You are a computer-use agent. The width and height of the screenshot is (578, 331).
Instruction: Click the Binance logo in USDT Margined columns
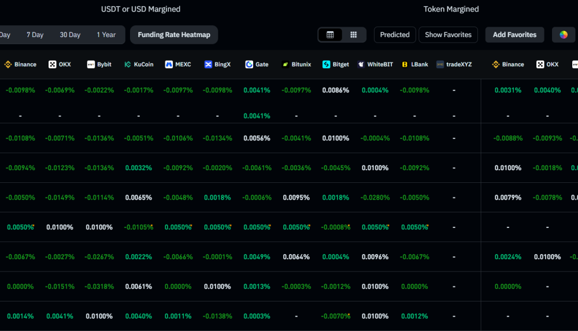[8, 64]
